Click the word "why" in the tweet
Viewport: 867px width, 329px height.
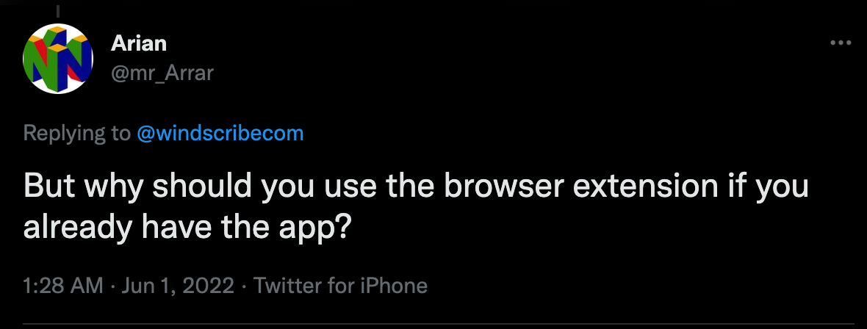[115, 188]
